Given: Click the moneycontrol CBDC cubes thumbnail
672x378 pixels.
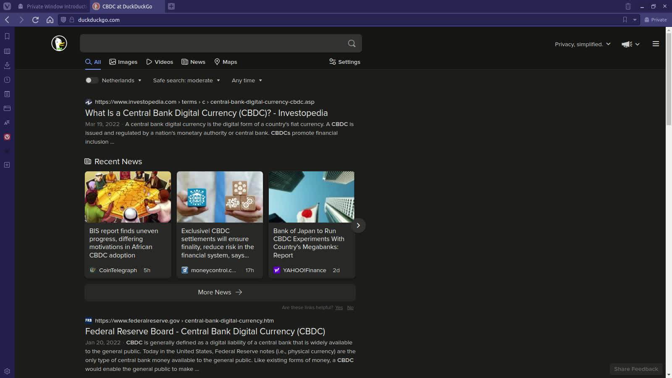Looking at the screenshot, I should (220, 197).
